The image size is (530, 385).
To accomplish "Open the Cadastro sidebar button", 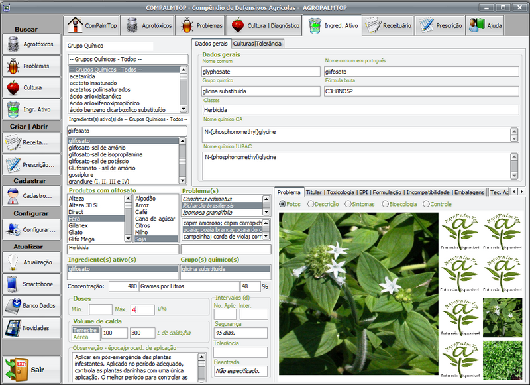I will [x=31, y=195].
